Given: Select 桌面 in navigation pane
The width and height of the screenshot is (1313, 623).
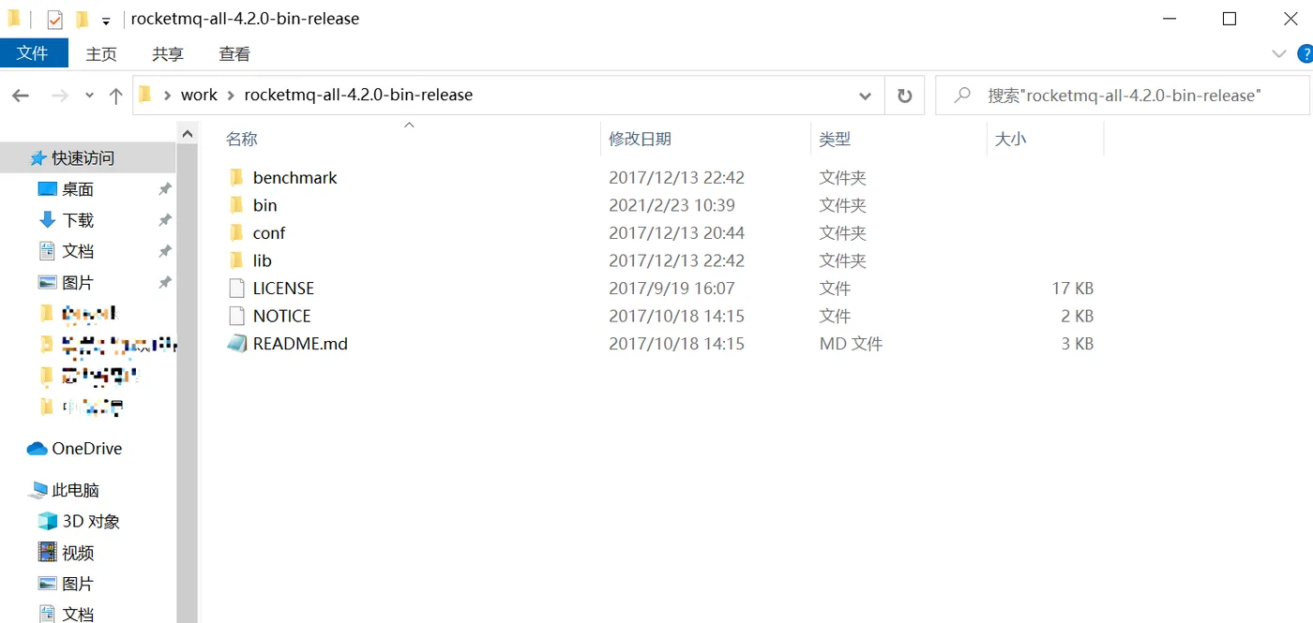Looking at the screenshot, I should (78, 189).
